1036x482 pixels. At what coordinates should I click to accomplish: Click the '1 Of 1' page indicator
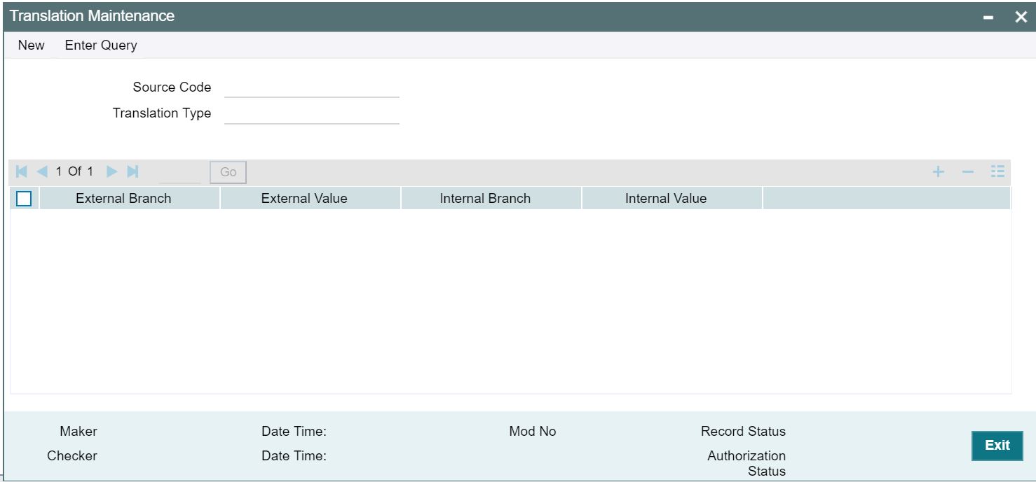point(74,171)
